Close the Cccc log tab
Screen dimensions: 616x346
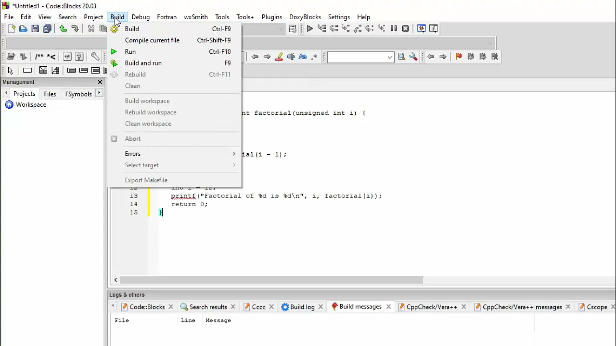(x=271, y=307)
